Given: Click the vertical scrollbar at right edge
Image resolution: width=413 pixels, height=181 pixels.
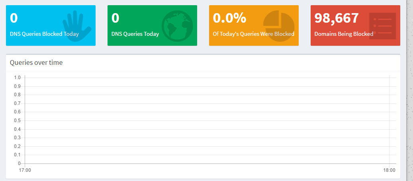Looking at the screenshot, I should [410, 91].
